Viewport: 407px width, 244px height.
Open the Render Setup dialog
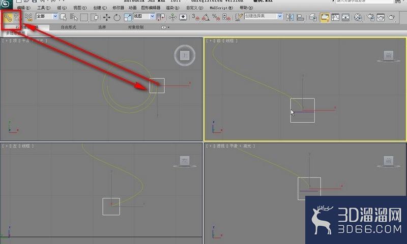click(371, 18)
